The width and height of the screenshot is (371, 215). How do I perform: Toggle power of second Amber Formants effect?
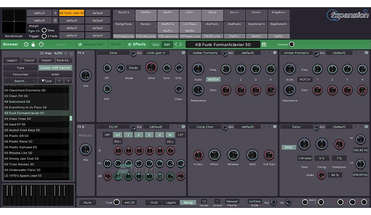(366, 53)
